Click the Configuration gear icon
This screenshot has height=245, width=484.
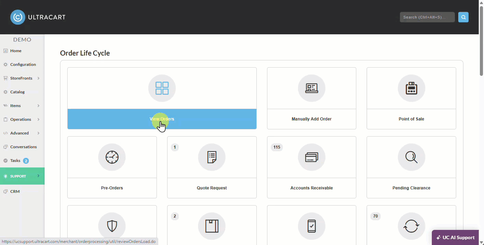click(x=5, y=65)
